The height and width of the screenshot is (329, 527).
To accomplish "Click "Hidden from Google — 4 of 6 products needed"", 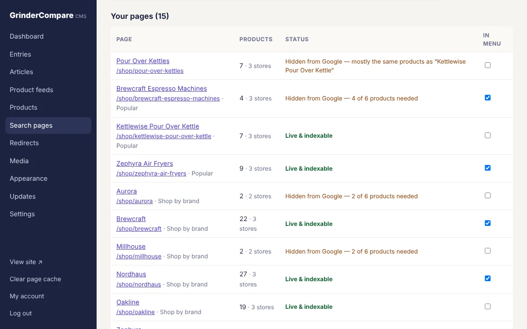I will coord(351,98).
